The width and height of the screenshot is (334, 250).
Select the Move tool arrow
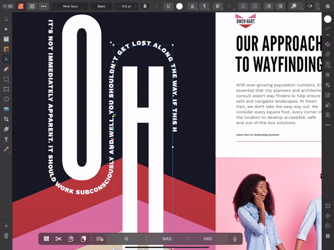click(x=6, y=19)
